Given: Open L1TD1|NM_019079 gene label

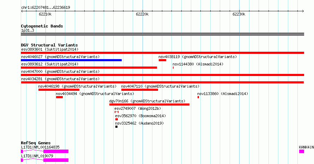Looking at the screenshot, I should (x=37, y=156).
